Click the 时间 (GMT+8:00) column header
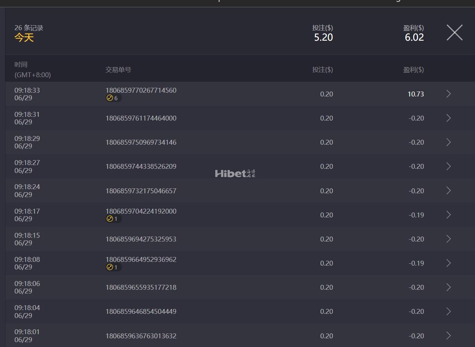Image resolution: width=475 pixels, height=347 pixels. [32, 70]
